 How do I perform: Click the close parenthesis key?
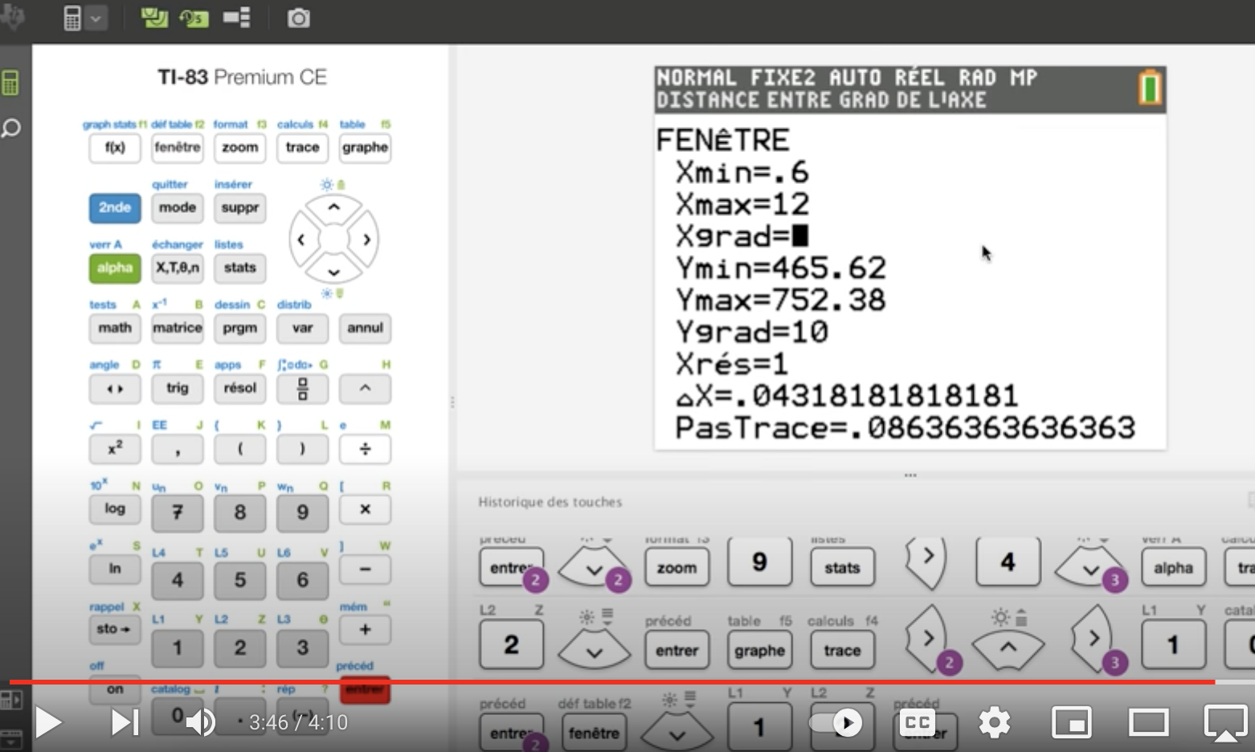[303, 449]
